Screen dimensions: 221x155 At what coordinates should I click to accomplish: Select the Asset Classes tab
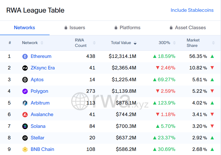point(188,28)
